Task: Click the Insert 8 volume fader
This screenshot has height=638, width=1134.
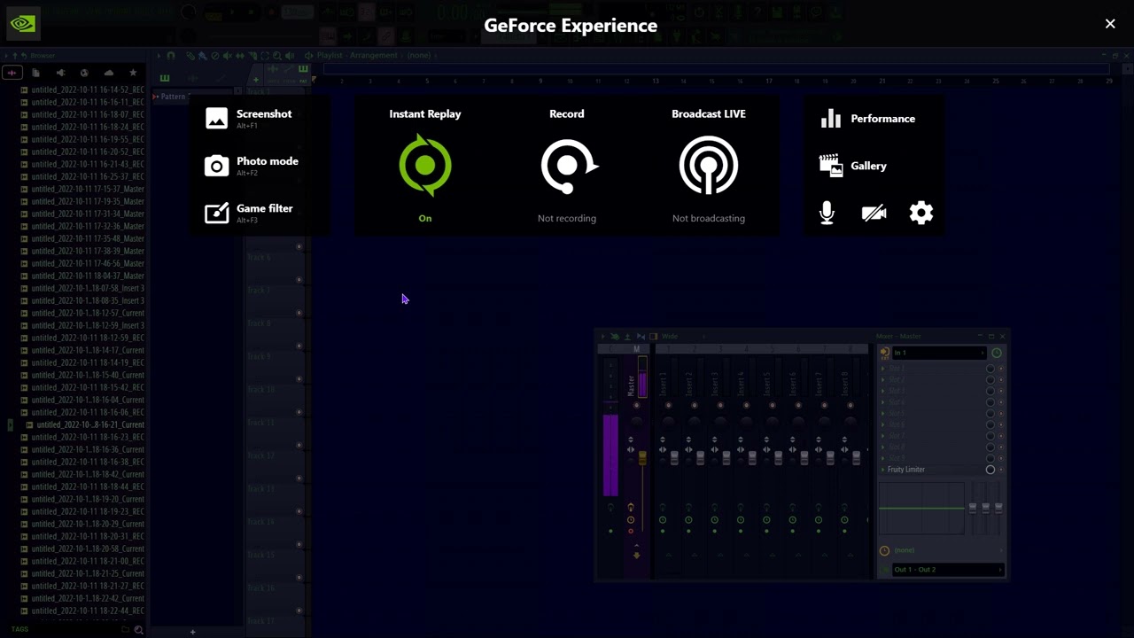Action: click(856, 457)
